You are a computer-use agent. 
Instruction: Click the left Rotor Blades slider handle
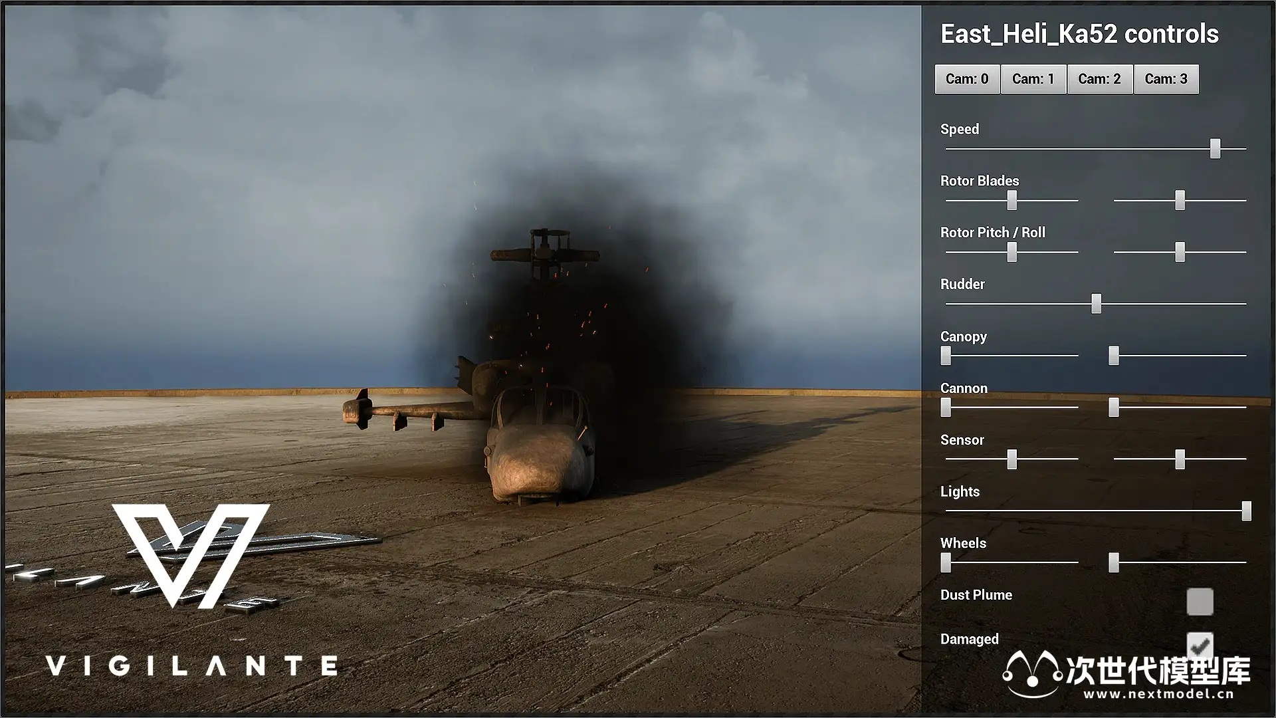[x=1011, y=200]
